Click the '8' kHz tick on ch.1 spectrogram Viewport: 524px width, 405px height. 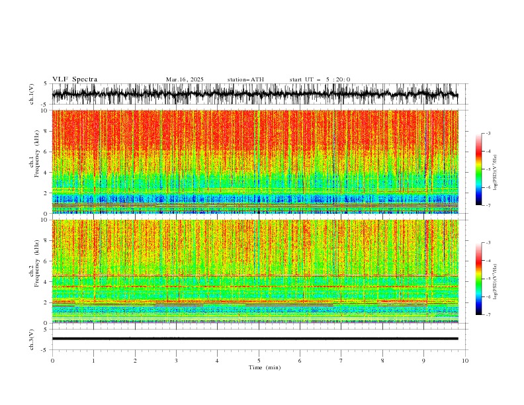[46, 131]
